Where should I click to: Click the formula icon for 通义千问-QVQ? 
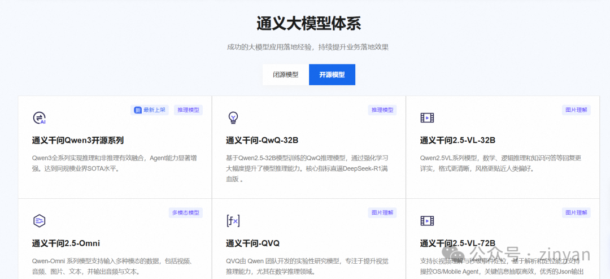tap(233, 221)
